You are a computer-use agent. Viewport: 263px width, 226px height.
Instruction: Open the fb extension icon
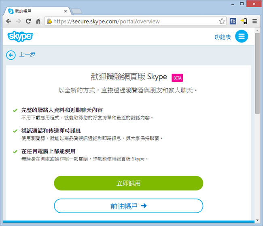point(233,21)
